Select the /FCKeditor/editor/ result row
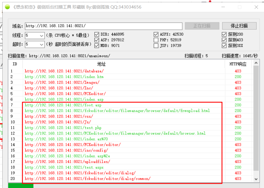The width and height of the screenshot is (264, 188). (x=130, y=145)
